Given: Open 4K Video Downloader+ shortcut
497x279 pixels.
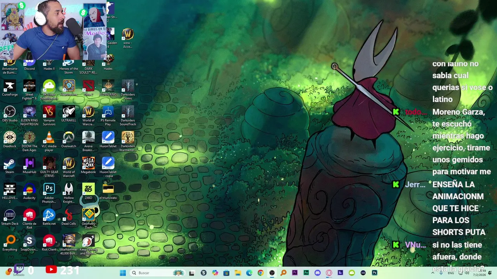Looking at the screenshot, I should pos(49,90).
